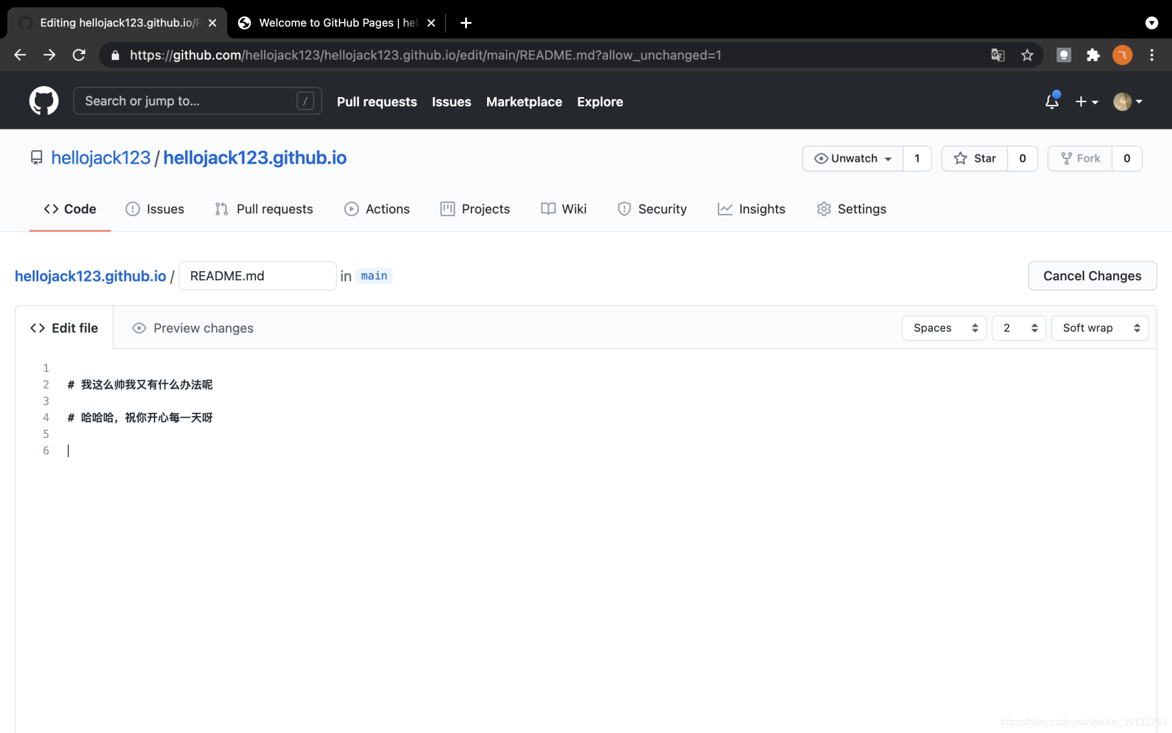1172x733 pixels.
Task: Go back using browser back arrow
Action: coord(20,55)
